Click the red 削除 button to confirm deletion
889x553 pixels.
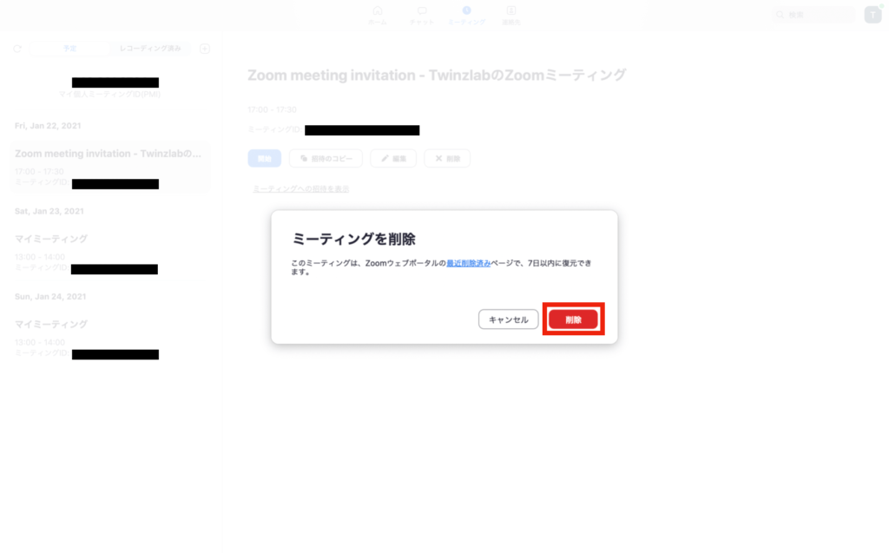tap(573, 319)
